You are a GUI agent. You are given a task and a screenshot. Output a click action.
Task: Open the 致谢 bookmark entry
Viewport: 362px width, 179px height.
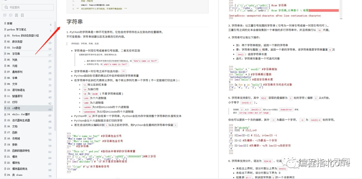28,23
